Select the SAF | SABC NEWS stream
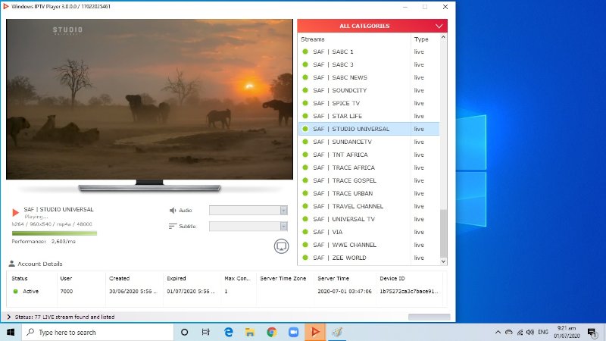The image size is (606, 341). click(339, 77)
